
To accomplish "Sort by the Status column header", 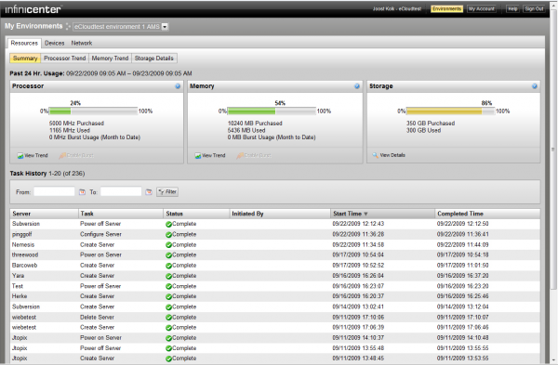I will point(196,214).
